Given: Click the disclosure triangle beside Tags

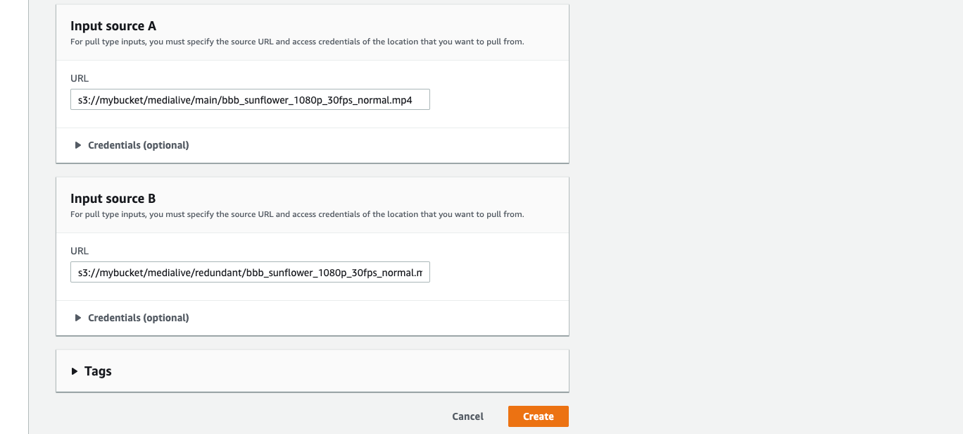Looking at the screenshot, I should click(x=75, y=371).
